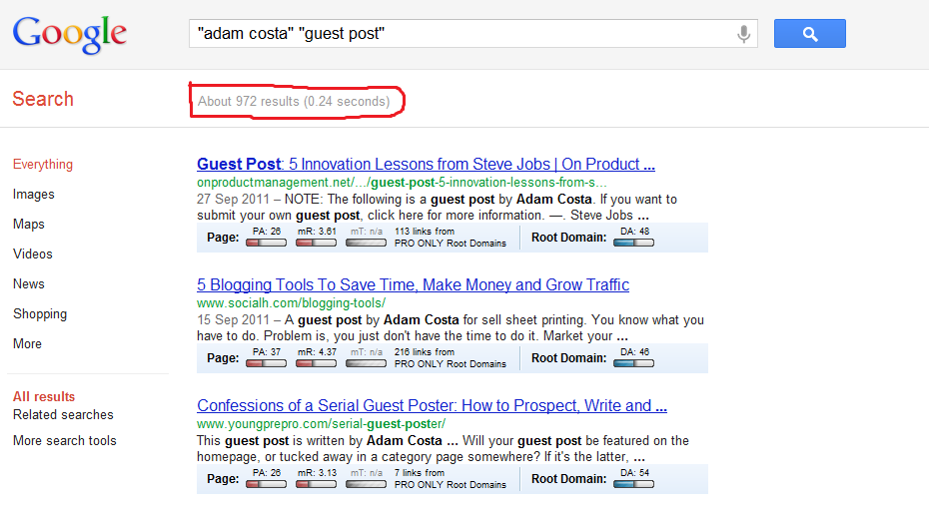The image size is (929, 511).
Task: Open Related searches
Action: pyautogui.click(x=63, y=414)
